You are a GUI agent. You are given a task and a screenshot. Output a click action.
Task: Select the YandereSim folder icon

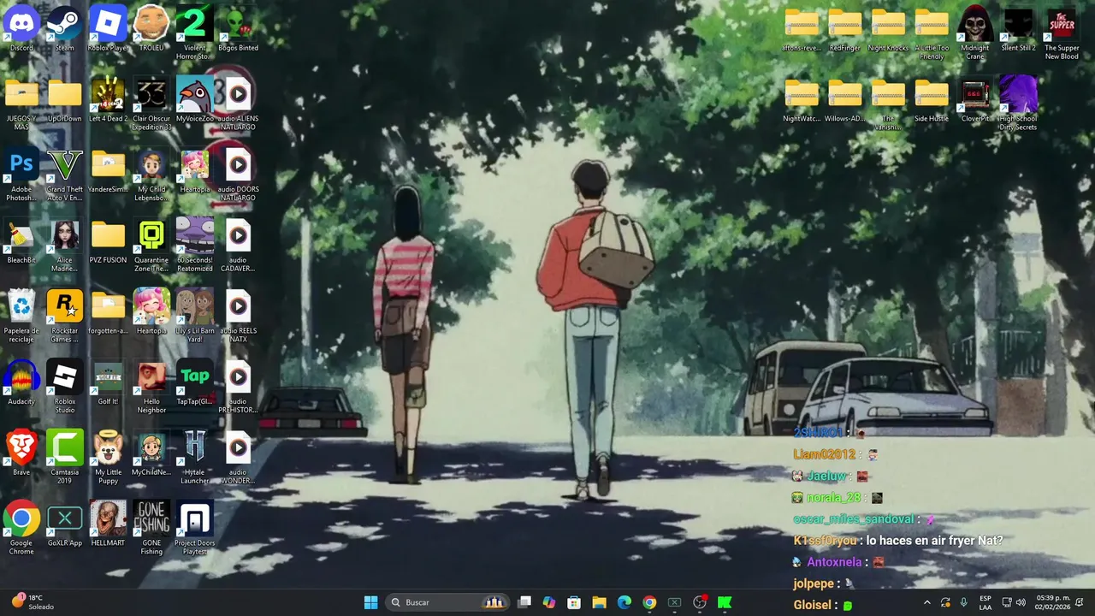109,171
